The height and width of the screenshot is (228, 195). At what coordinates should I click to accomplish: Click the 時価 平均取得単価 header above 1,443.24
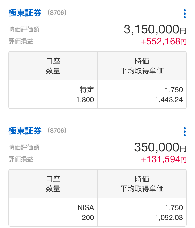click(142, 66)
